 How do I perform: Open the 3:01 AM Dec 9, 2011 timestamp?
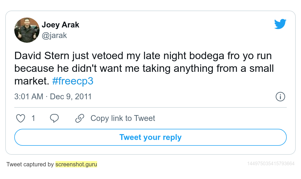[x=53, y=97]
